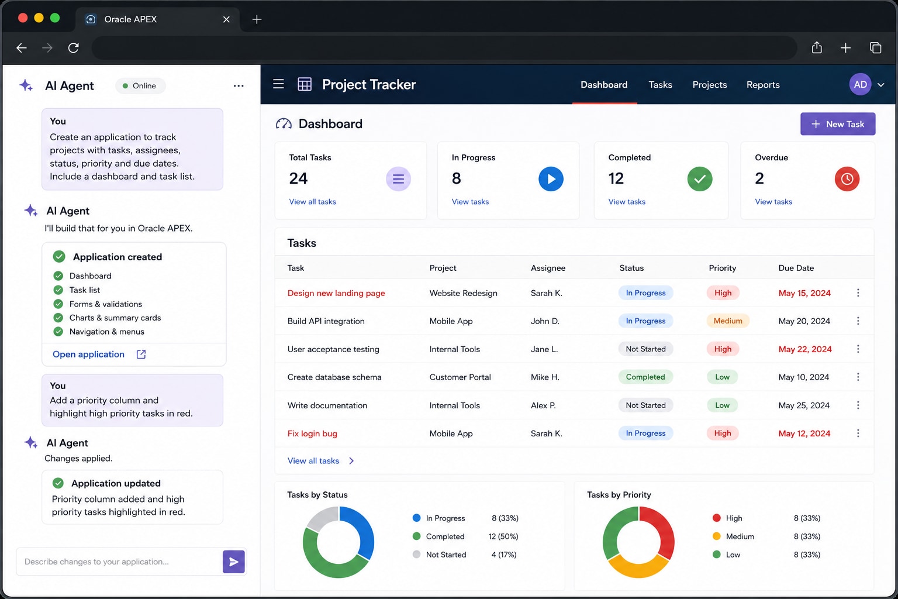Image resolution: width=898 pixels, height=599 pixels.
Task: Click the Project Tracker grid icon
Action: click(305, 84)
